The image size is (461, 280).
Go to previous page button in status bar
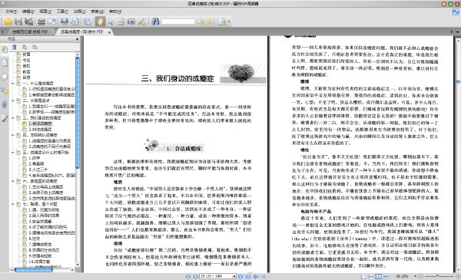(195, 276)
